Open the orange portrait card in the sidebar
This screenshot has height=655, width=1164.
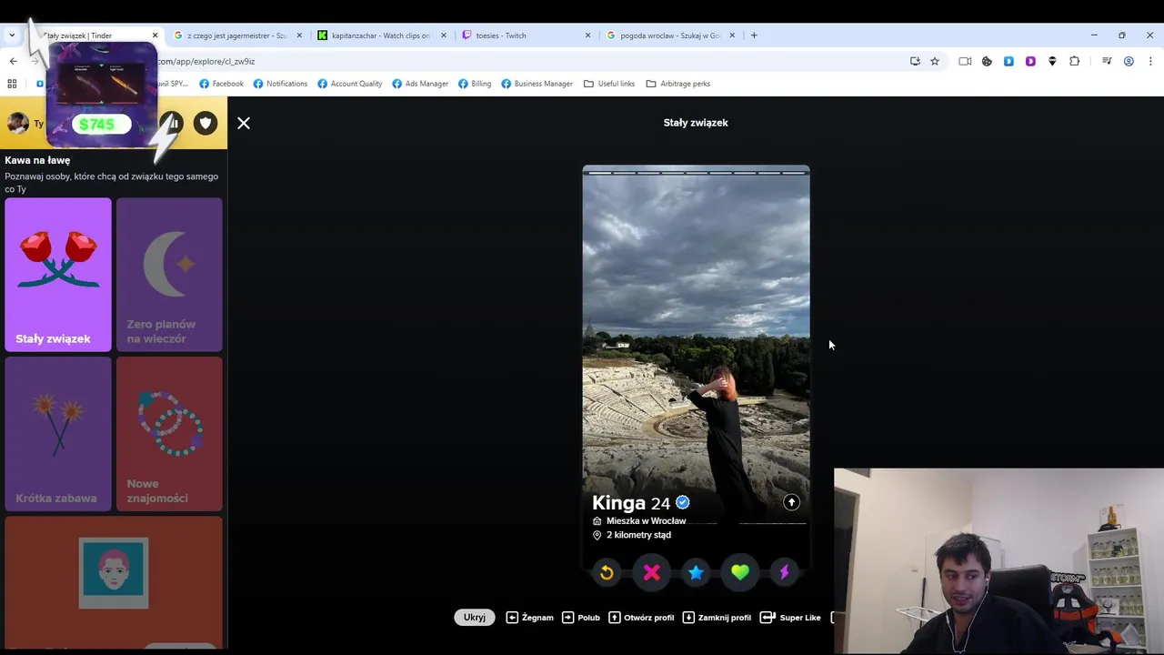(x=114, y=582)
